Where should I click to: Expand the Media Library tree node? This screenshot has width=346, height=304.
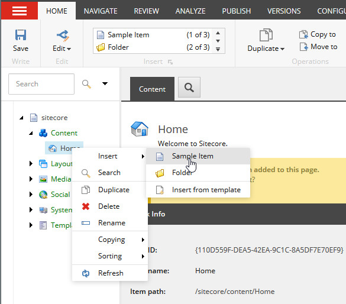click(x=31, y=179)
